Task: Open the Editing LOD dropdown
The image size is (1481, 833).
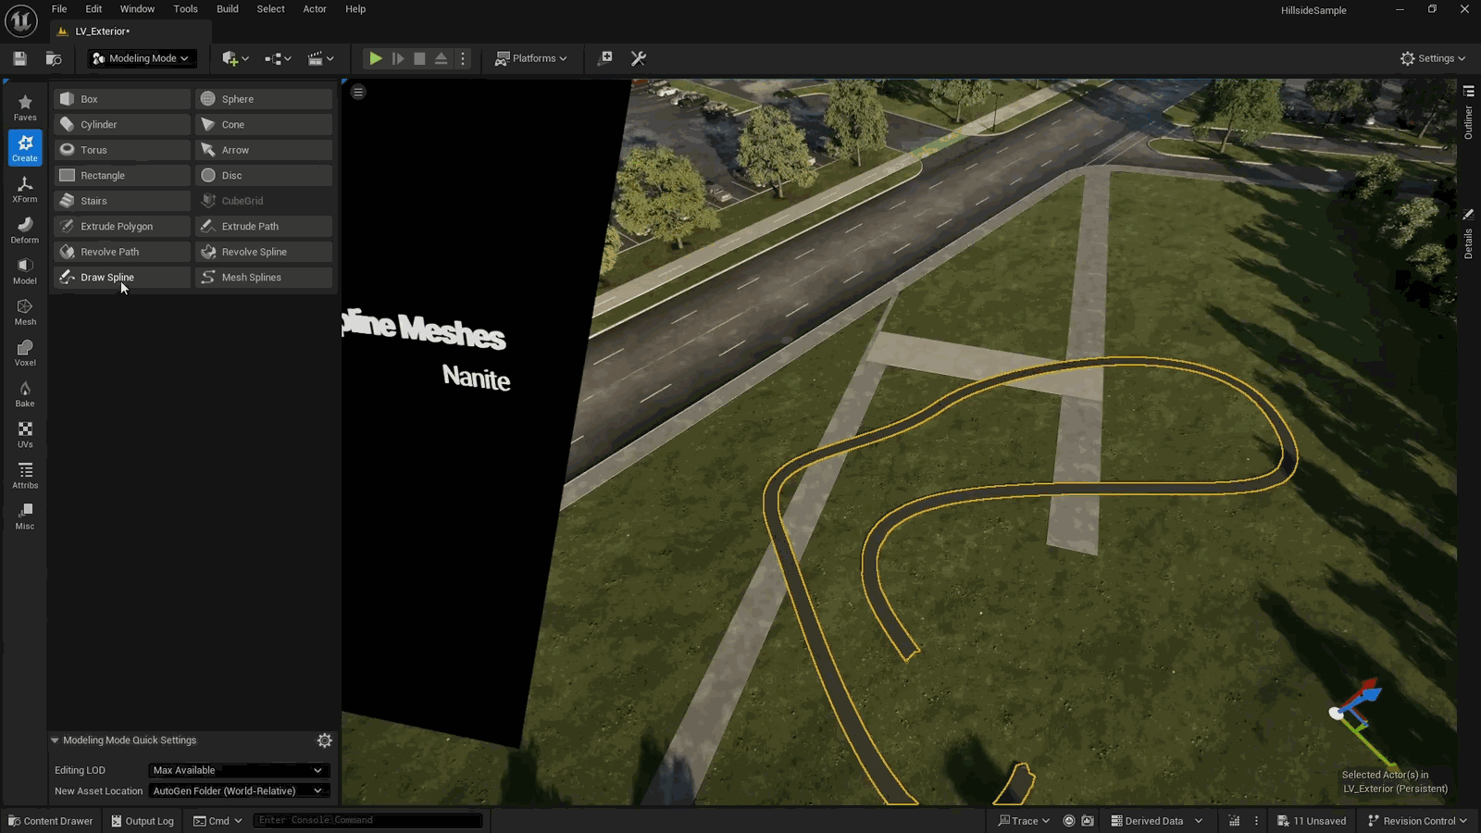Action: [x=238, y=770]
